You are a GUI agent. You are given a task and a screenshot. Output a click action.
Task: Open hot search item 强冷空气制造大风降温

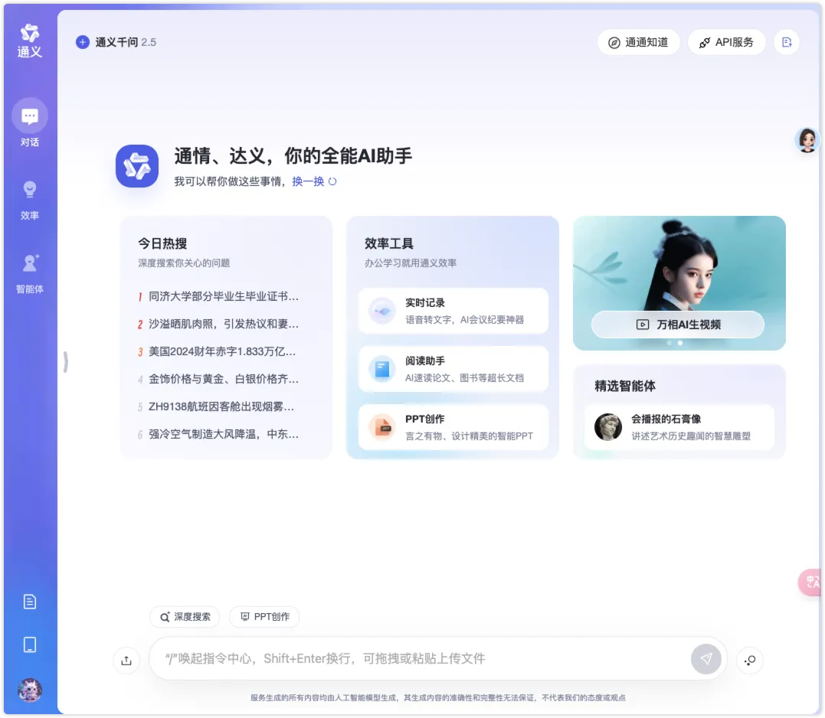tap(224, 434)
